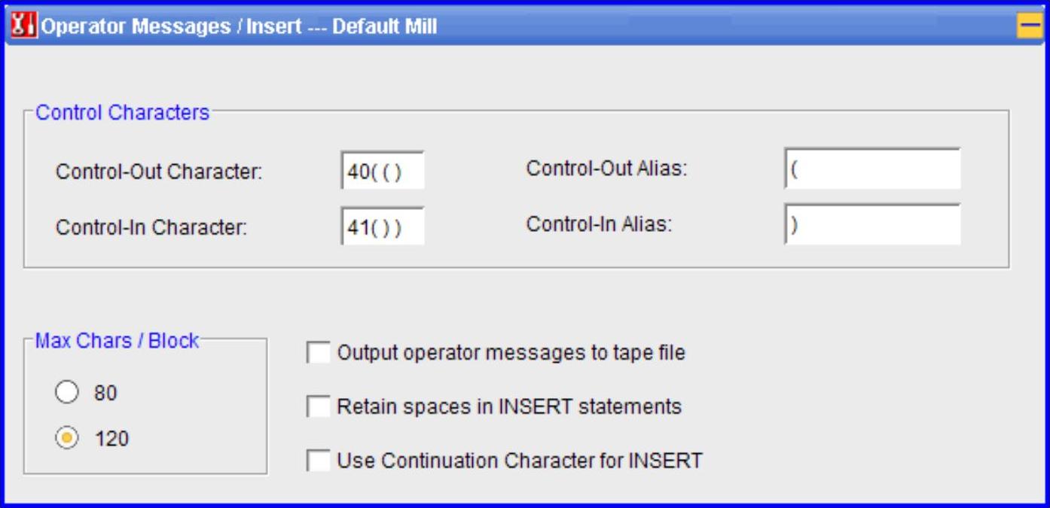This screenshot has height=508, width=1050.
Task: Click the "Control-Out Character:" label
Action: point(159,172)
